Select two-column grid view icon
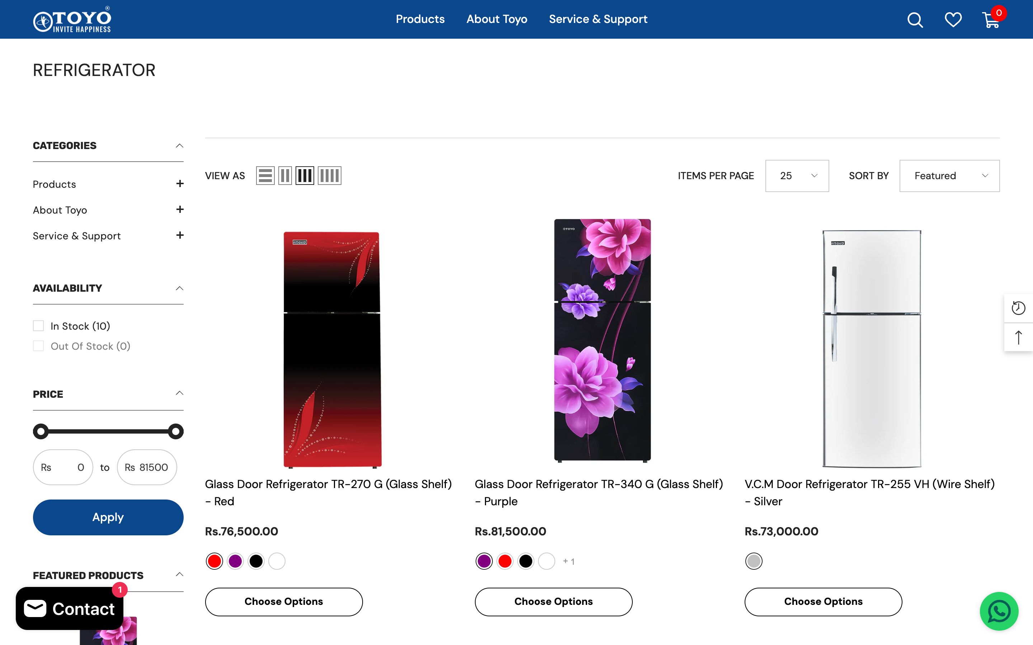This screenshot has width=1033, height=645. (x=285, y=175)
